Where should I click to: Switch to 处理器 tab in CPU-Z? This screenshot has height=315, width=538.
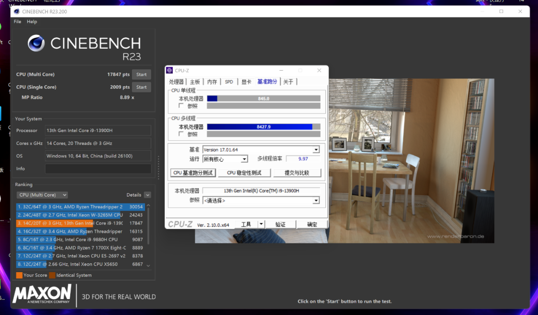[x=176, y=82]
